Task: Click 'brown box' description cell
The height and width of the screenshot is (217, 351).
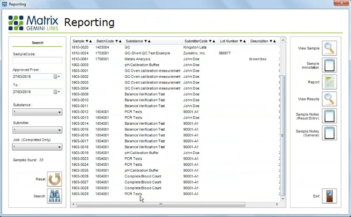Action: point(258,59)
